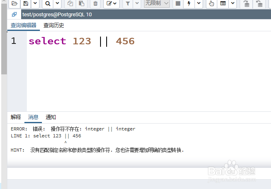The width and height of the screenshot is (271, 189).
Task: Expand the filter options dropdown arrow
Action: coord(137,3)
